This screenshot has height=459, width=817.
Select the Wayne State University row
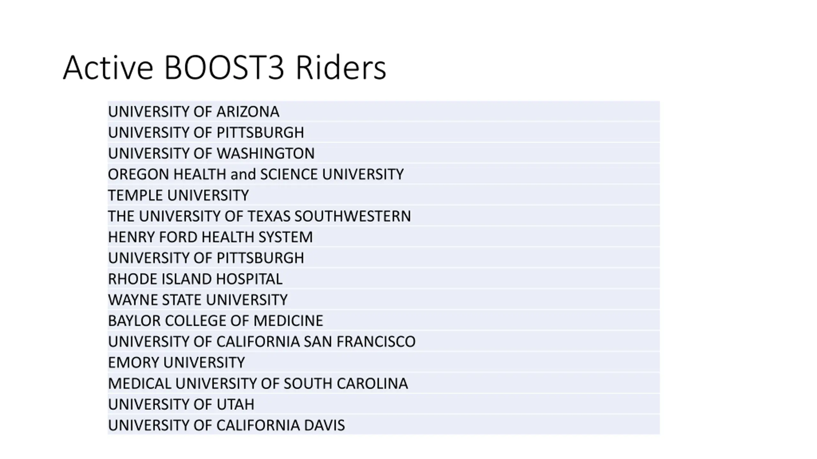click(384, 300)
